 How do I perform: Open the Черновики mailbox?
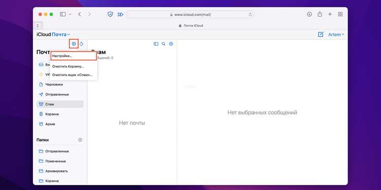60,84
